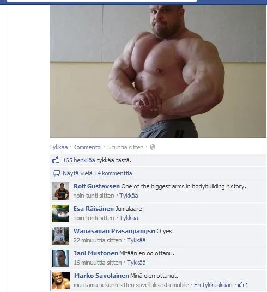Open the bodybuilder photo in viewer

pos(158,71)
